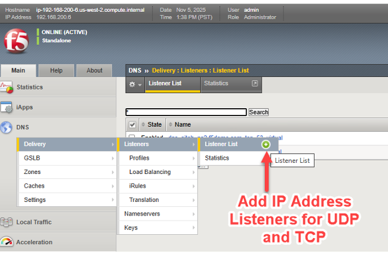This screenshot has width=388, height=256.
Task: Open the DNS Settings submenu
Action: click(67, 200)
